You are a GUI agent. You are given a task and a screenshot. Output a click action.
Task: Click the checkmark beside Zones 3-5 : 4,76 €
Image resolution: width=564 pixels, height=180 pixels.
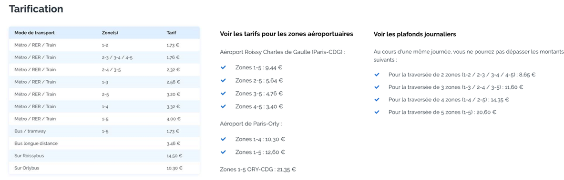(x=223, y=93)
